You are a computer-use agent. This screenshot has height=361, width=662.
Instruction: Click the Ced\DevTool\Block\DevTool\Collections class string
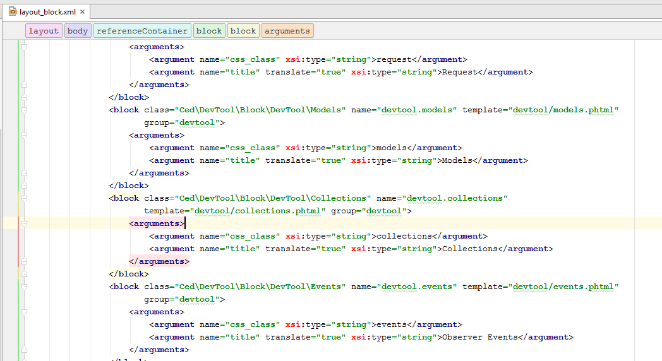click(x=273, y=198)
